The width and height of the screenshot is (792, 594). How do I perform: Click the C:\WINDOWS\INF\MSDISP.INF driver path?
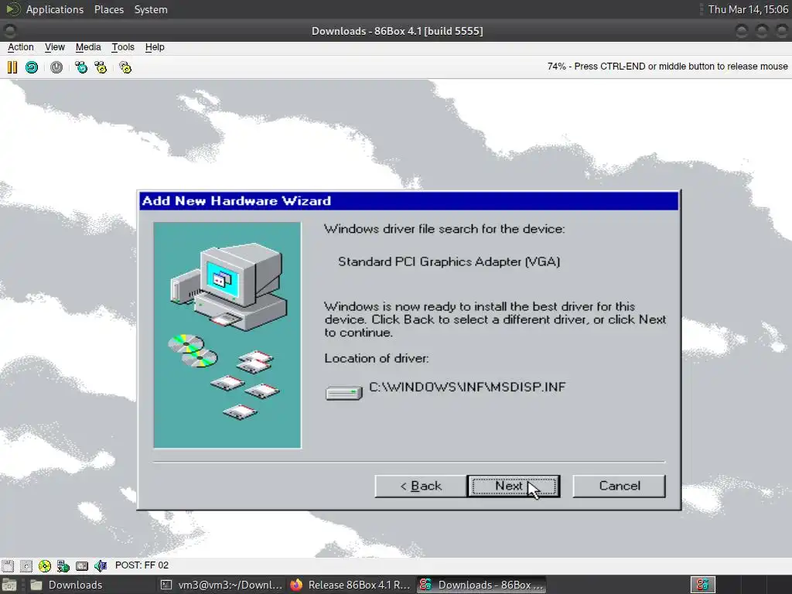[x=467, y=387]
